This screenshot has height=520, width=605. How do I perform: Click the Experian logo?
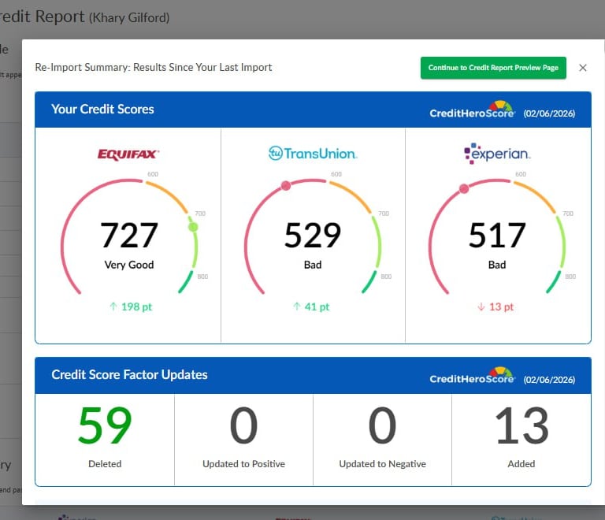(x=497, y=154)
